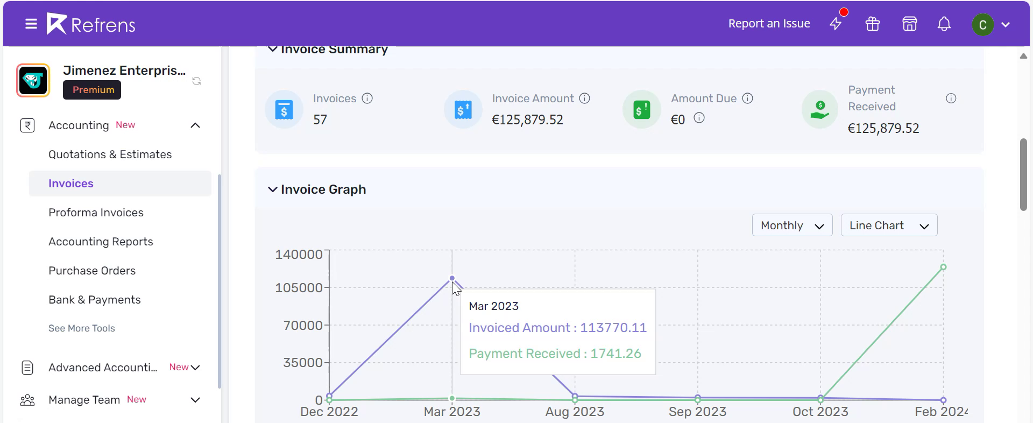Open the lightning bolt updates icon

pyautogui.click(x=836, y=24)
